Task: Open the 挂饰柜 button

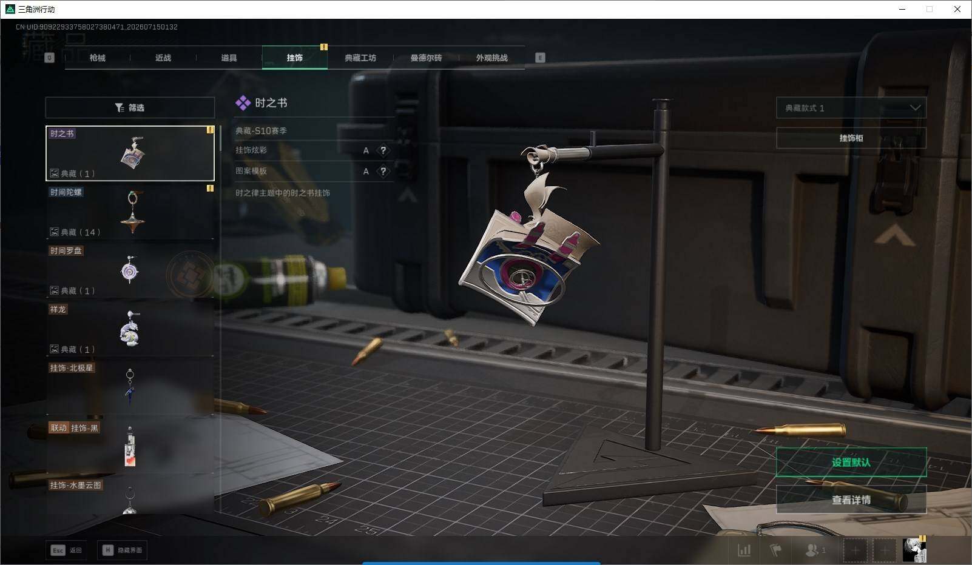Action: [x=851, y=138]
